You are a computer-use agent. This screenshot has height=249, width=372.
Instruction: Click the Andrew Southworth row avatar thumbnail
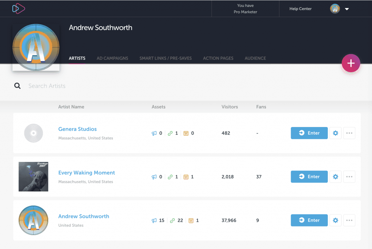tap(33, 220)
